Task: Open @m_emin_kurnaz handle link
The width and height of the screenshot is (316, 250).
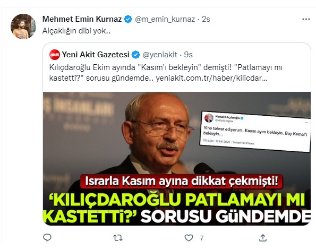Action: [x=165, y=19]
